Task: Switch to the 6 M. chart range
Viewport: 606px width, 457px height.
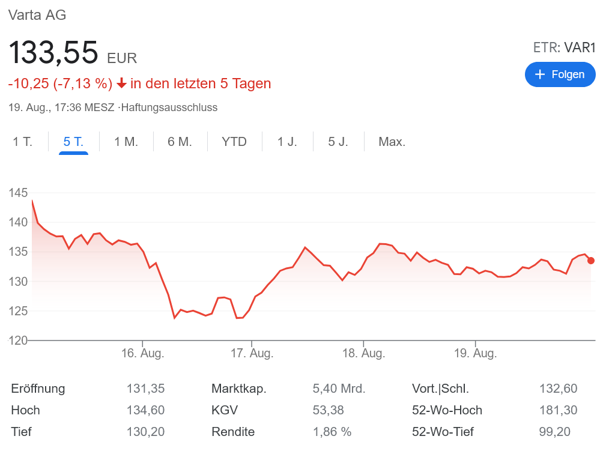Action: coord(180,142)
